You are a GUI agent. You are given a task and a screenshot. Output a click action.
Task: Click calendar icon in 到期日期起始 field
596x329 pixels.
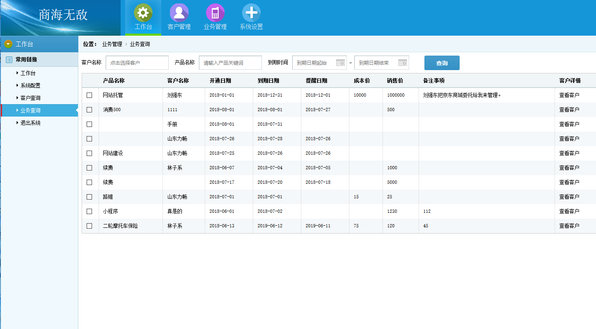[x=340, y=63]
